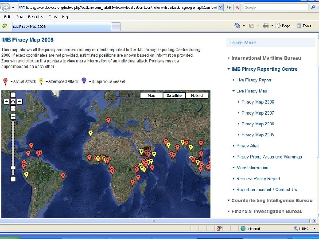Pan the map up arrow
This screenshot has width=319, height=239.
click(13, 95)
